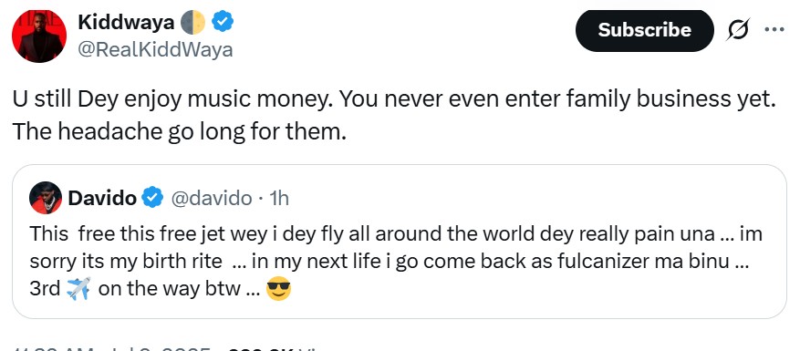Click the Davido name in quoted tweet
This screenshot has height=351, width=800.
pos(102,198)
